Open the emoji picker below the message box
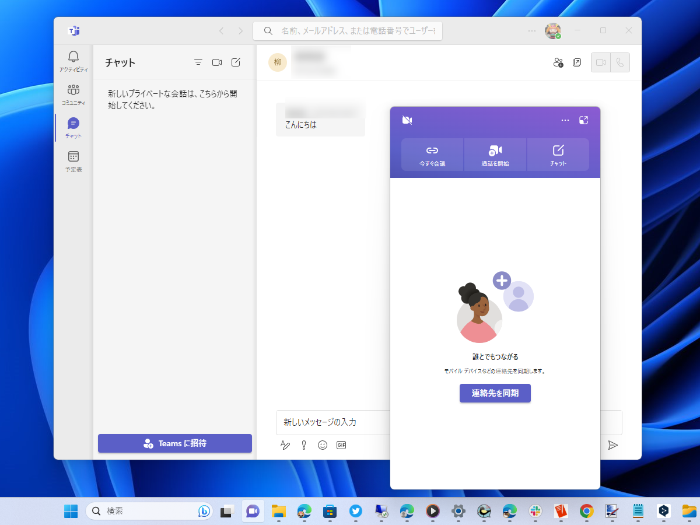This screenshot has height=525, width=700. coord(323,444)
